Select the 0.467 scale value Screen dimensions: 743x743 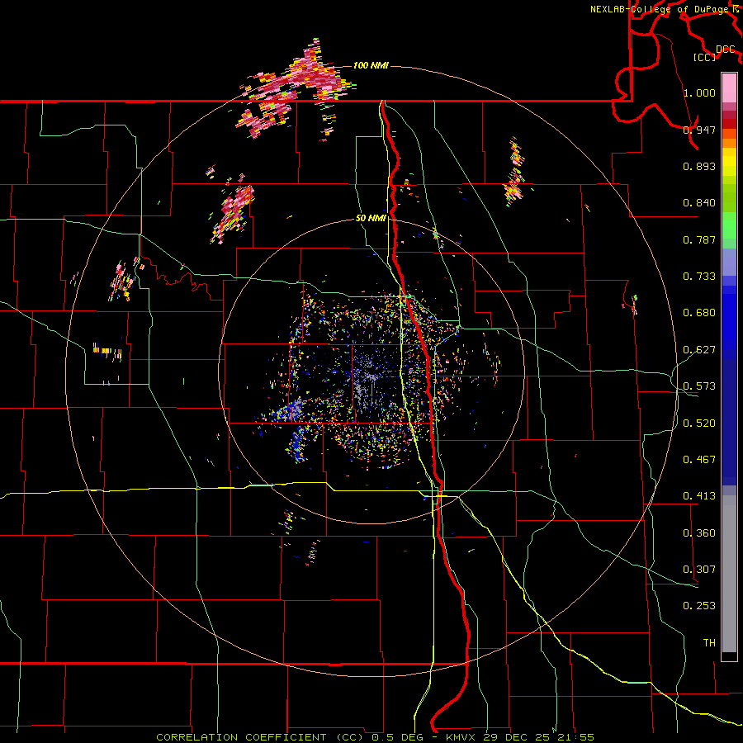tap(699, 460)
